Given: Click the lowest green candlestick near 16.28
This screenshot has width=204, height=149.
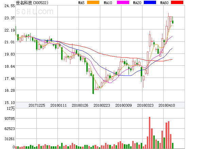Looking at the screenshot, I should (x=93, y=84).
